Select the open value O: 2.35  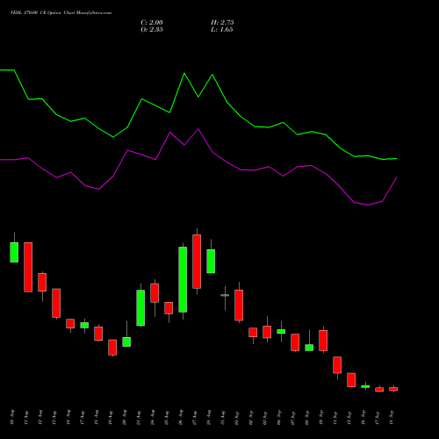tap(152, 30)
